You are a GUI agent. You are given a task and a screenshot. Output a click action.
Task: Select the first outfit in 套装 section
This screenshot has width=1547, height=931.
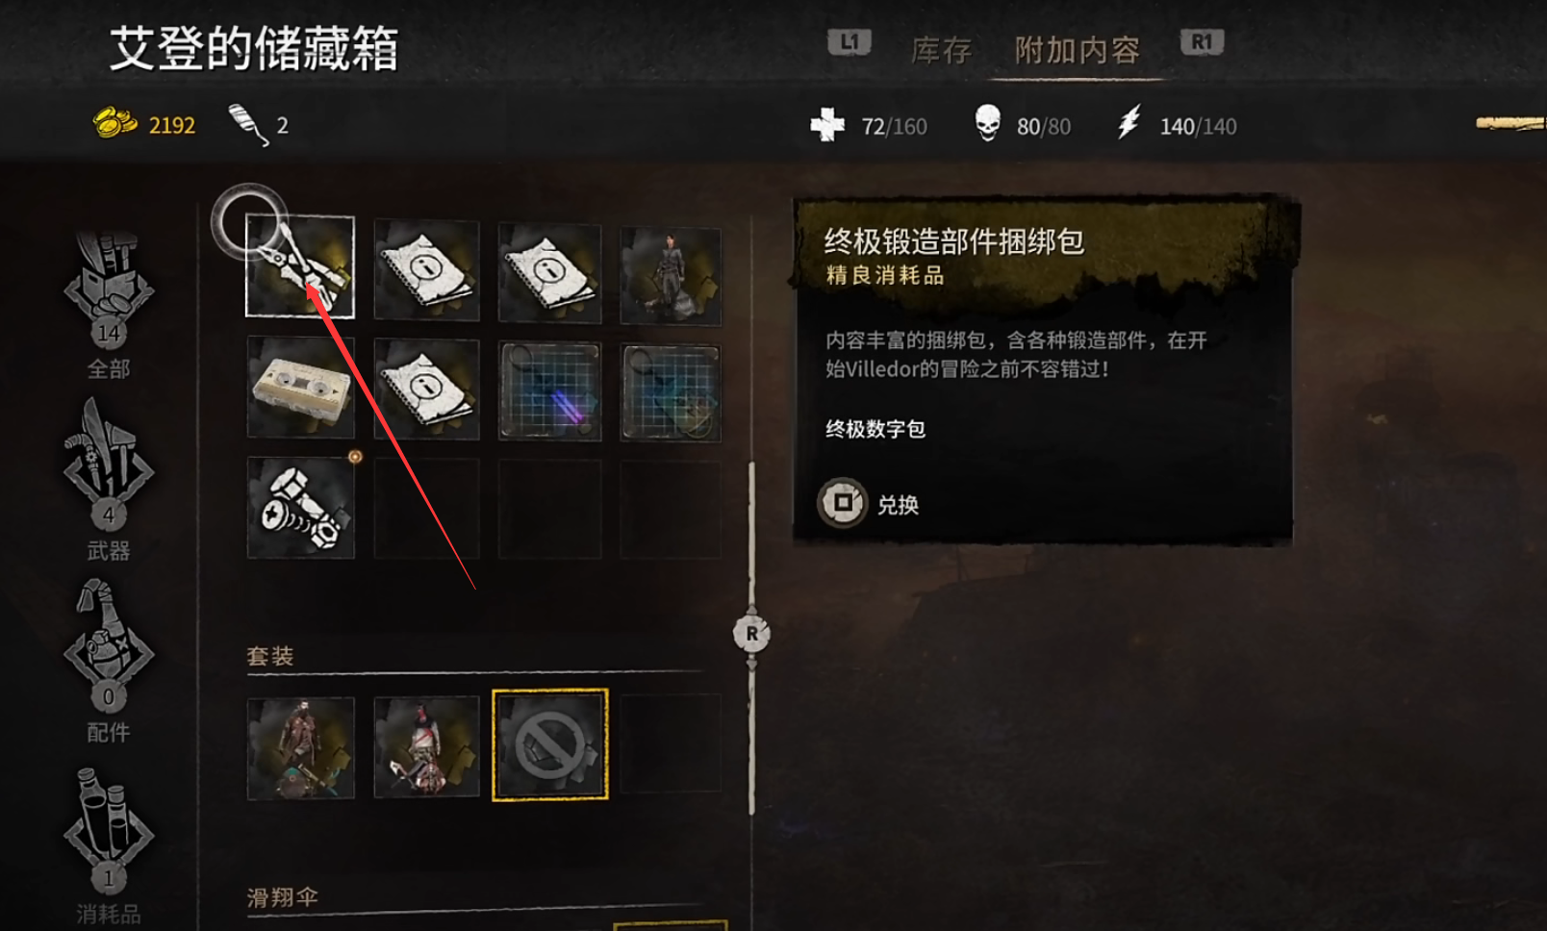click(x=300, y=747)
